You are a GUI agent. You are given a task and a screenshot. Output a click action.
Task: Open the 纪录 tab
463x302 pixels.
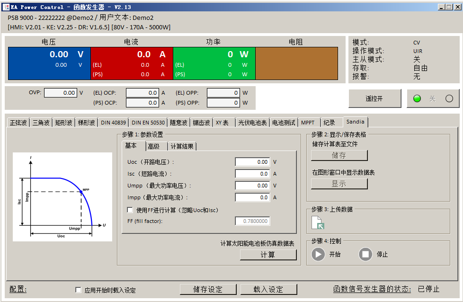coord(330,123)
